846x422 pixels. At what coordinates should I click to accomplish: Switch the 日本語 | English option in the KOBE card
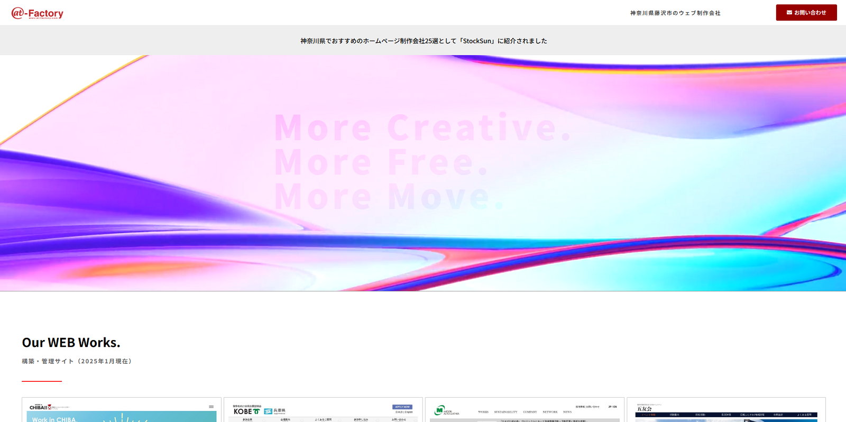point(403,412)
